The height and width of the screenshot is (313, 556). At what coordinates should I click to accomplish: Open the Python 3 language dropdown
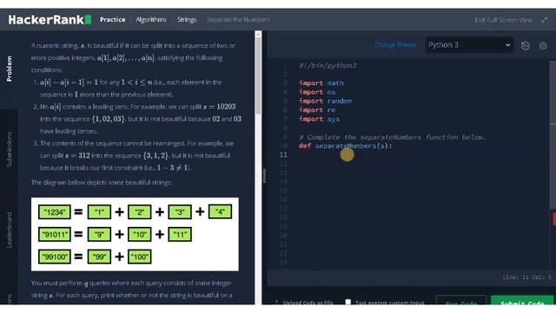(x=469, y=45)
